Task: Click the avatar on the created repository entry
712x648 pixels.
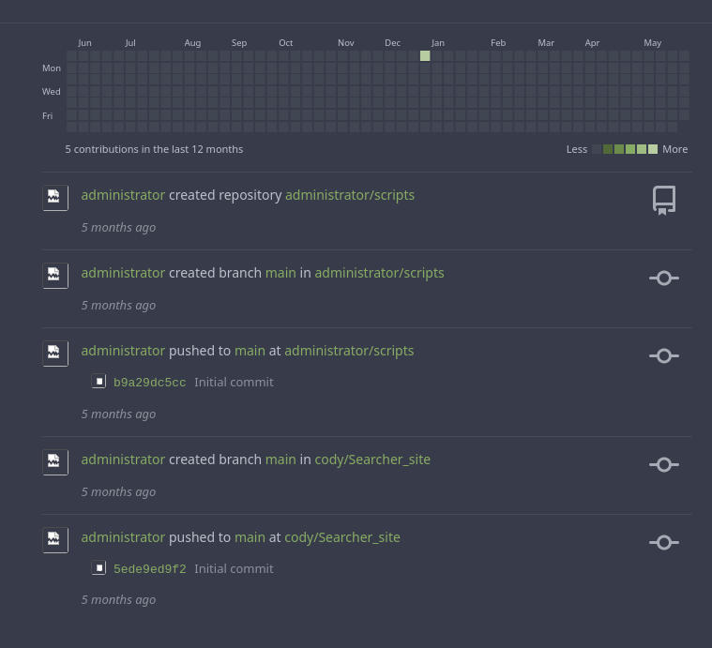Action: click(54, 197)
